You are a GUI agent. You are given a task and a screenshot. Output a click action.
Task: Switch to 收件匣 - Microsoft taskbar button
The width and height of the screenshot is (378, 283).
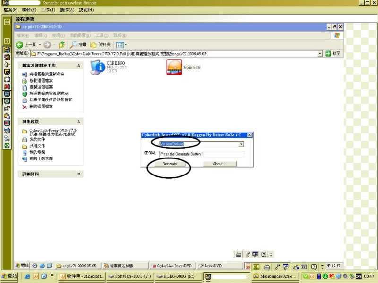82,276
